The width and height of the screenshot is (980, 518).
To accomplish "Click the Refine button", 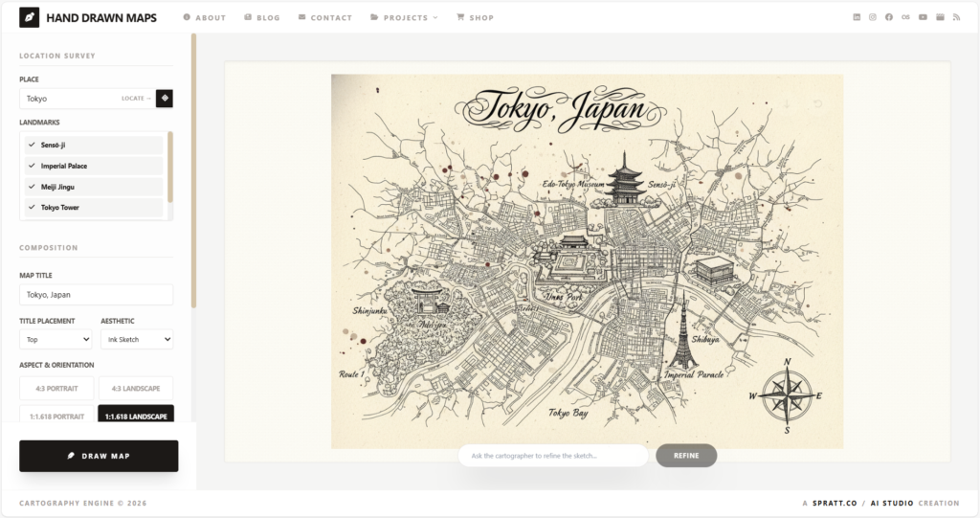I will (x=686, y=456).
